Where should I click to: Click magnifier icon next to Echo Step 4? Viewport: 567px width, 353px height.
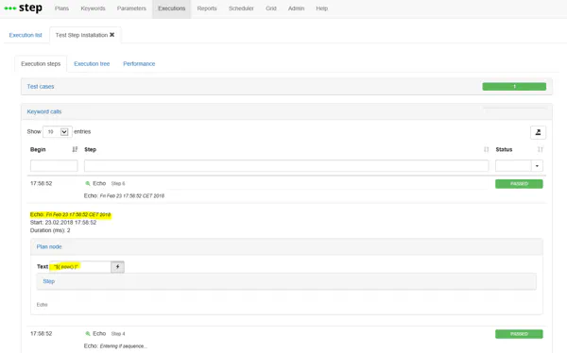click(x=88, y=334)
